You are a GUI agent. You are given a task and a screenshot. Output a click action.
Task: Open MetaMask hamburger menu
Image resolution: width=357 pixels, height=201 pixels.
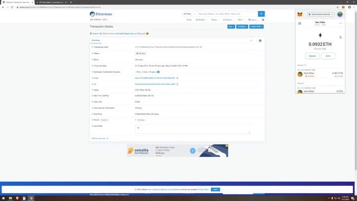(x=300, y=23)
